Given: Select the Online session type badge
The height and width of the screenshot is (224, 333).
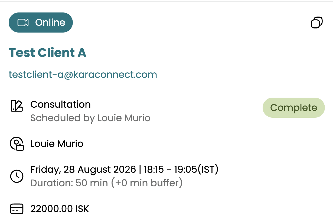Looking at the screenshot, I should (41, 23).
